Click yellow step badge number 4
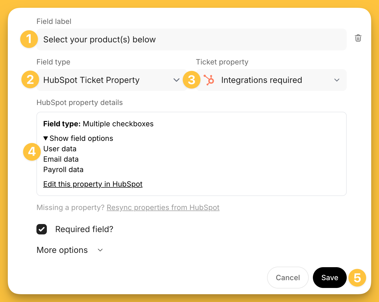Viewport: 379px width, 302px height. tap(32, 152)
